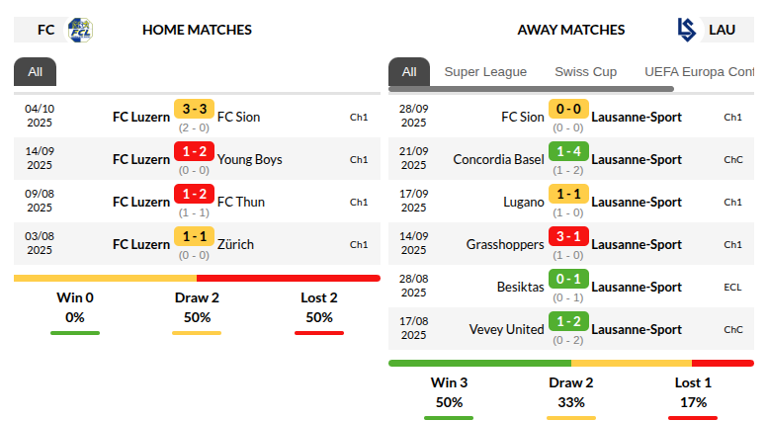Switch to the Super League tab

point(485,71)
